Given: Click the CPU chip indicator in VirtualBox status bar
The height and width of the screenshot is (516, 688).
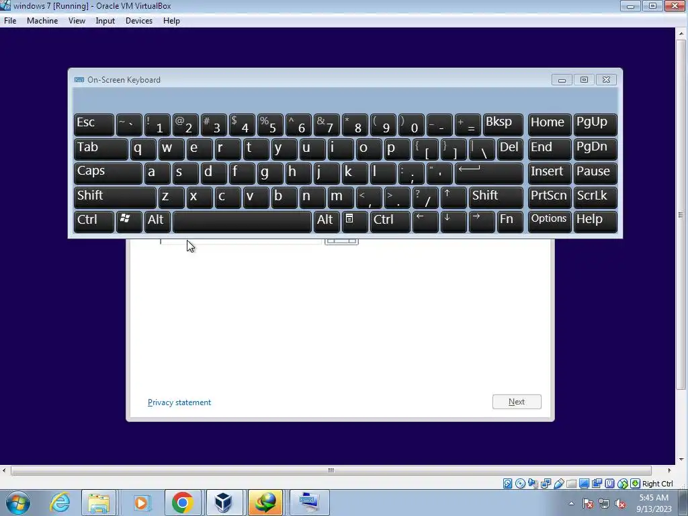Looking at the screenshot, I should point(610,484).
